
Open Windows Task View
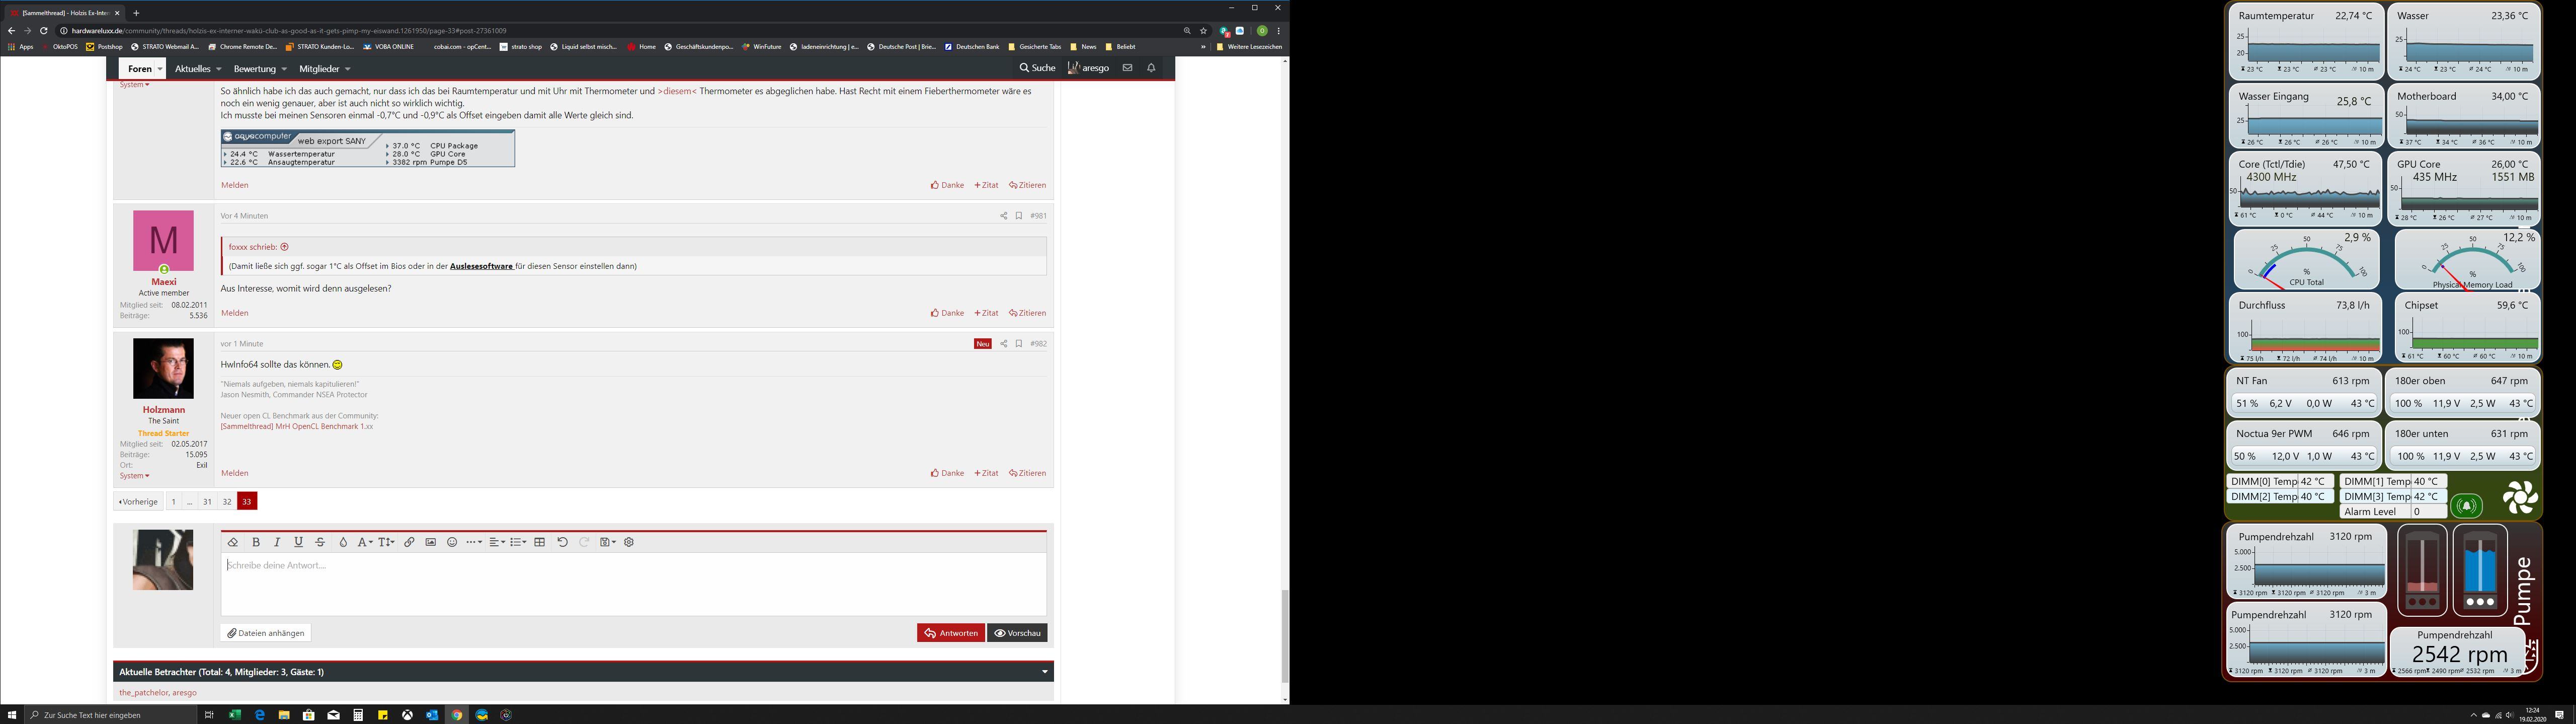pos(209,715)
